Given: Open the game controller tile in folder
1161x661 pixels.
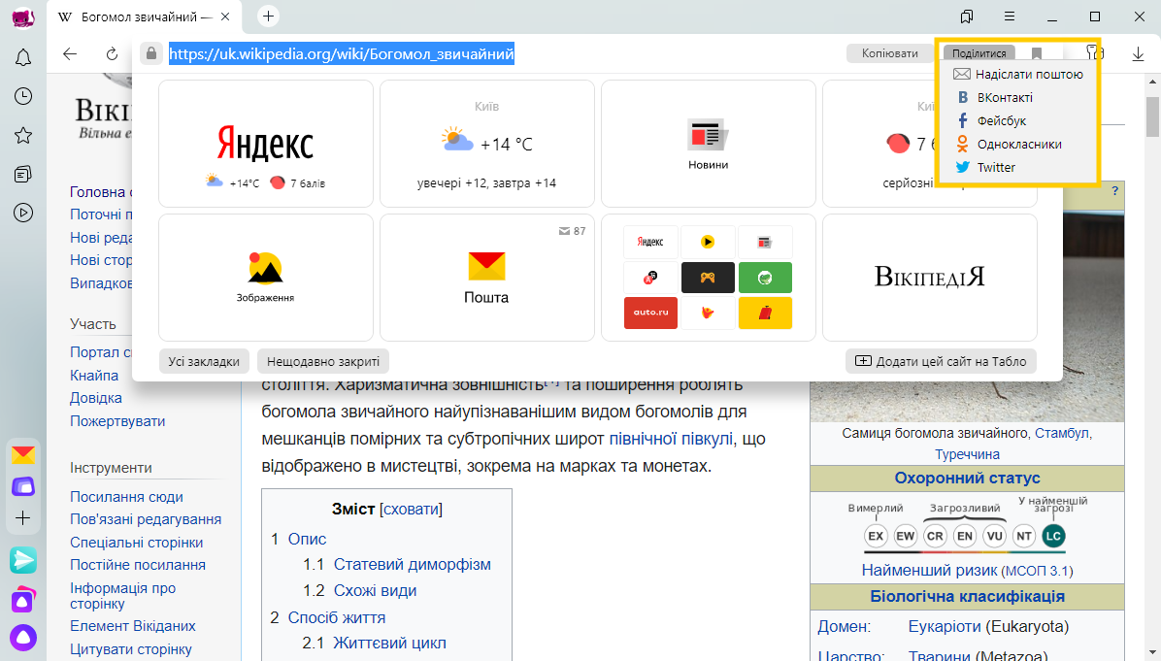Looking at the screenshot, I should (x=708, y=278).
